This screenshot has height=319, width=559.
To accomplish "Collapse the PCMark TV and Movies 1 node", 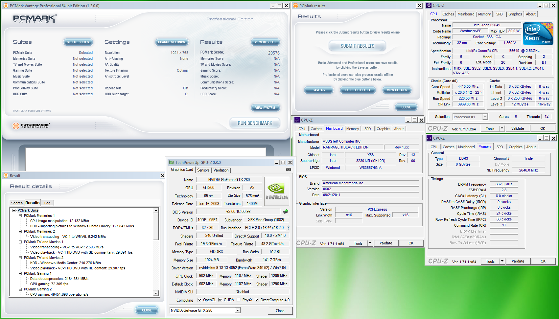I will 20,242.
